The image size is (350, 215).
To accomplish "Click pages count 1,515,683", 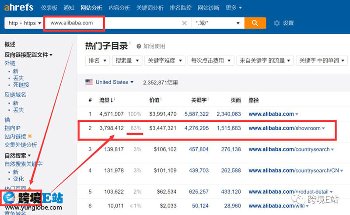I will [x=229, y=128].
